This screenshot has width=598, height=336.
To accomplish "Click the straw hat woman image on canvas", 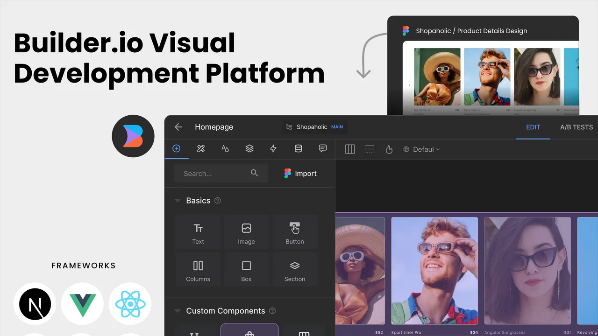I will coord(360,271).
